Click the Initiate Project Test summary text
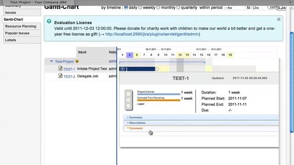Image resolution: width=294 pixels, height=165 pixels. (92, 69)
